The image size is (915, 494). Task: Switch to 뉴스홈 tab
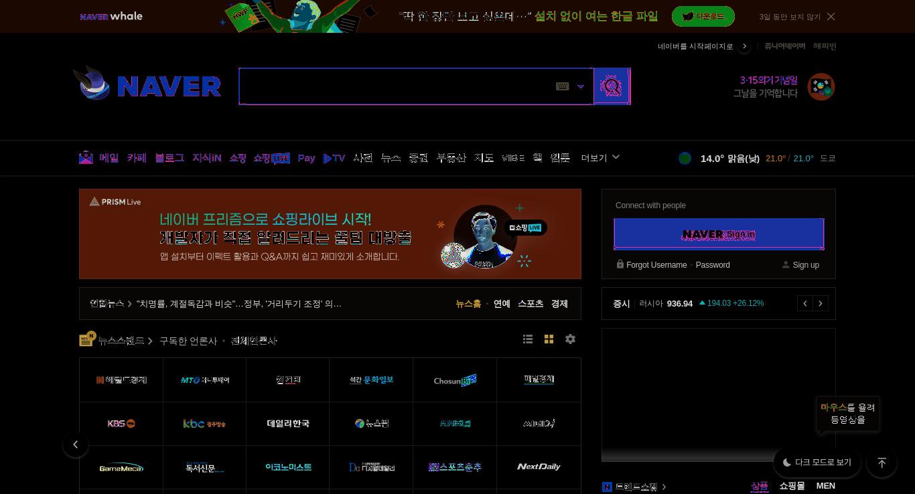pyautogui.click(x=468, y=304)
